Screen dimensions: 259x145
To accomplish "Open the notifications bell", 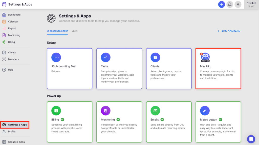I will (x=230, y=4).
